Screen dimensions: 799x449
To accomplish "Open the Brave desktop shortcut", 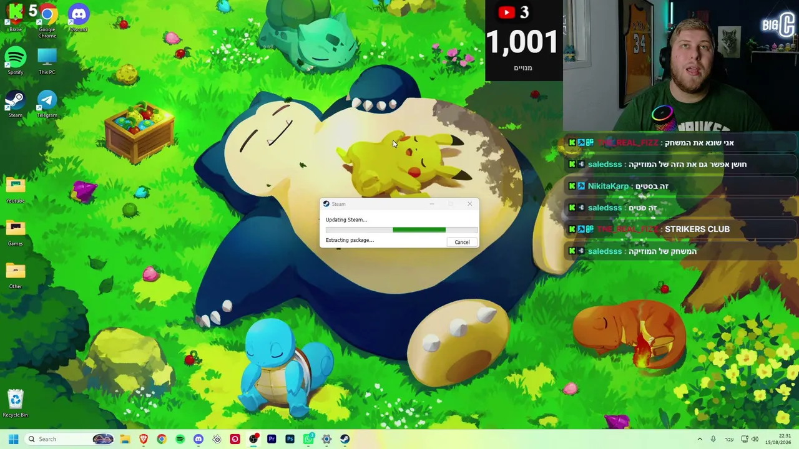I will coord(15,17).
